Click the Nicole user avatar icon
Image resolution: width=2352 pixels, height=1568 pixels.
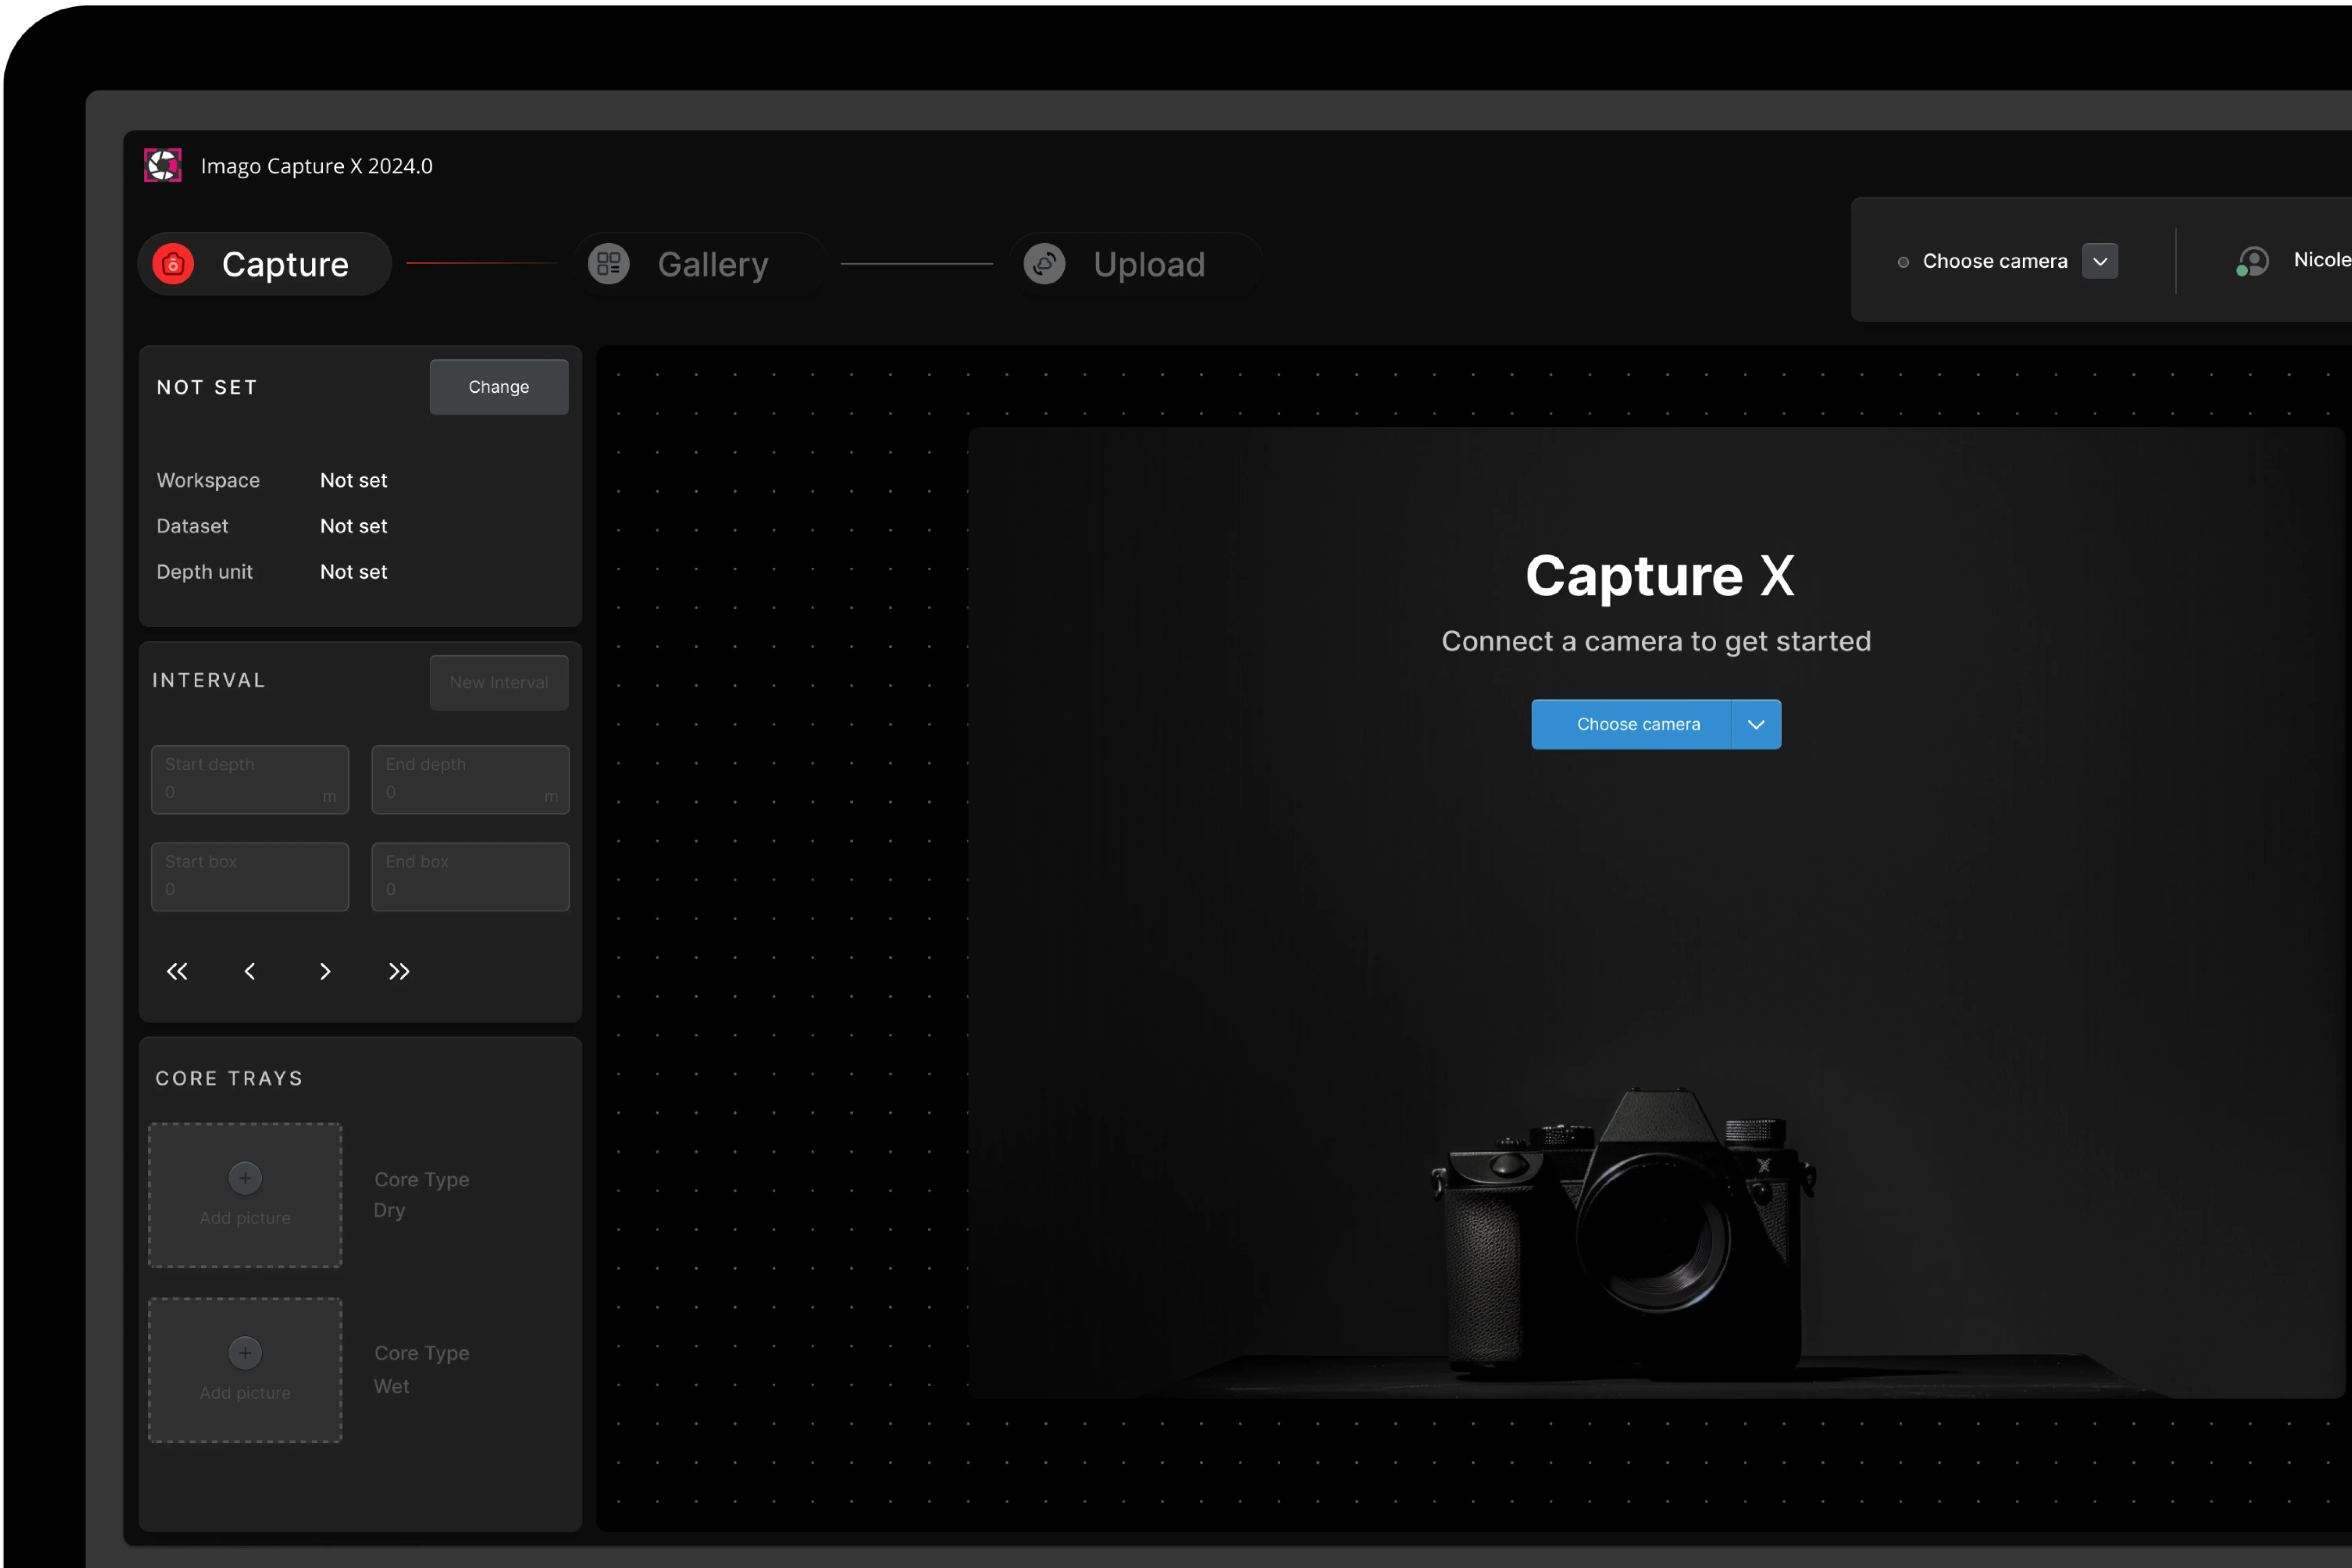2252,261
